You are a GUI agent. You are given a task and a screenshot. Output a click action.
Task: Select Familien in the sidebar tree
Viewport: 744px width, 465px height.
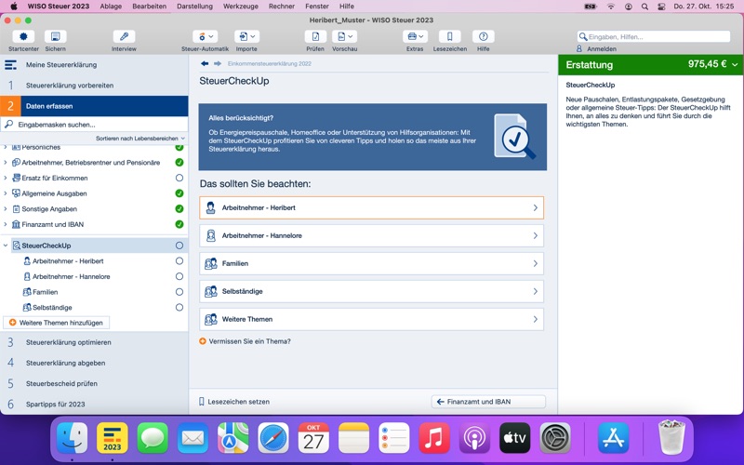pos(45,292)
